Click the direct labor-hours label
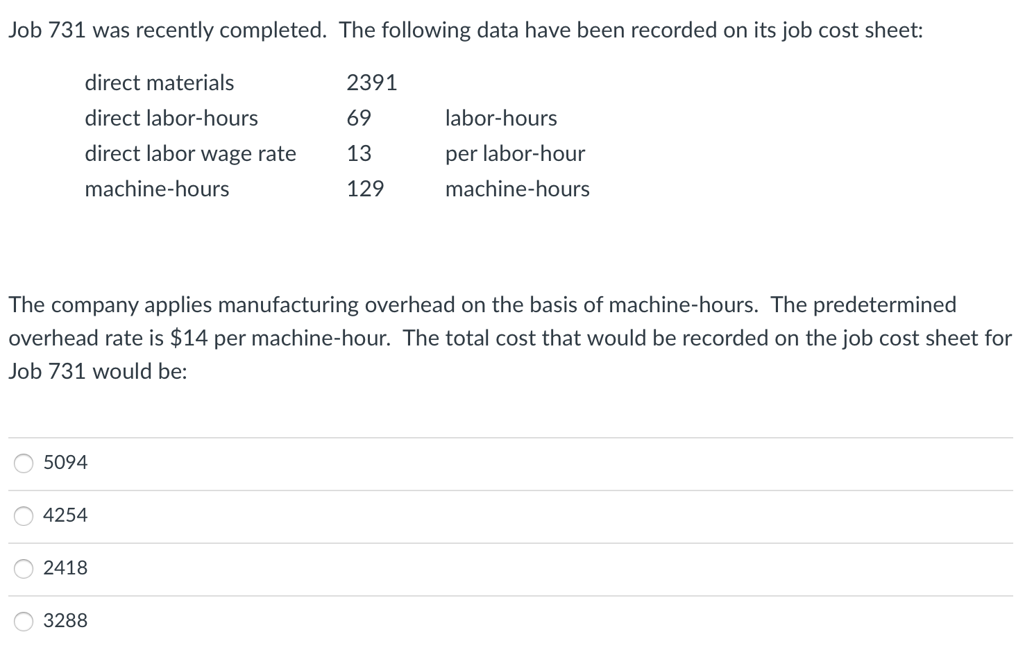This screenshot has height=666, width=1016. tap(171, 118)
